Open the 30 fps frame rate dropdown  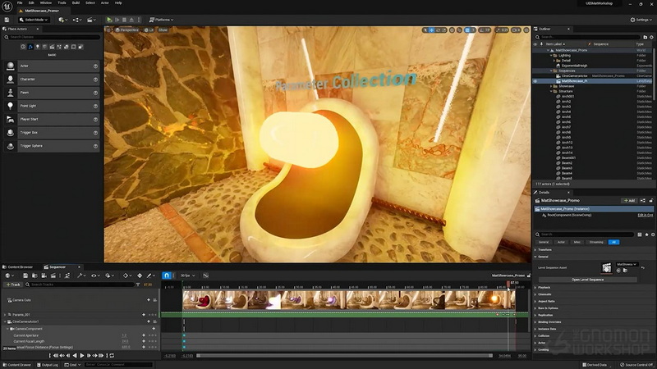[188, 276]
